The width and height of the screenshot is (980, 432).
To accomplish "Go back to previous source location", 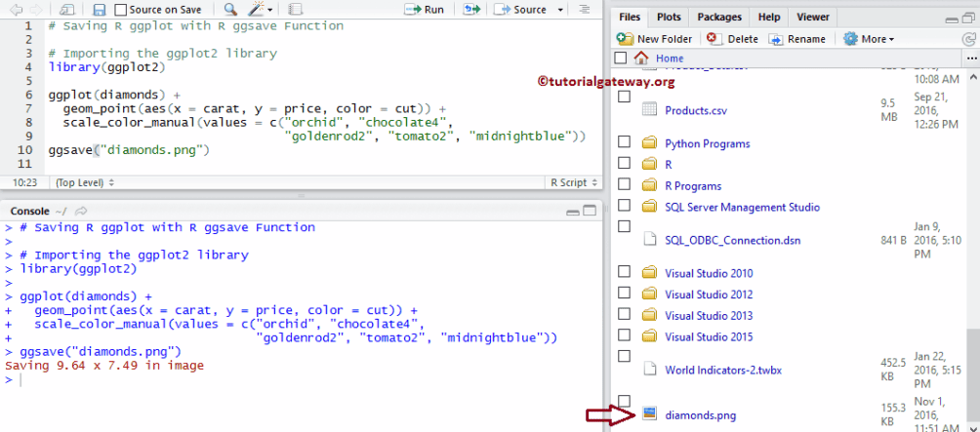I will click(19, 10).
